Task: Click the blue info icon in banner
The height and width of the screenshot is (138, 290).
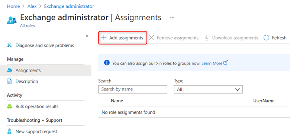Action: (x=107, y=63)
